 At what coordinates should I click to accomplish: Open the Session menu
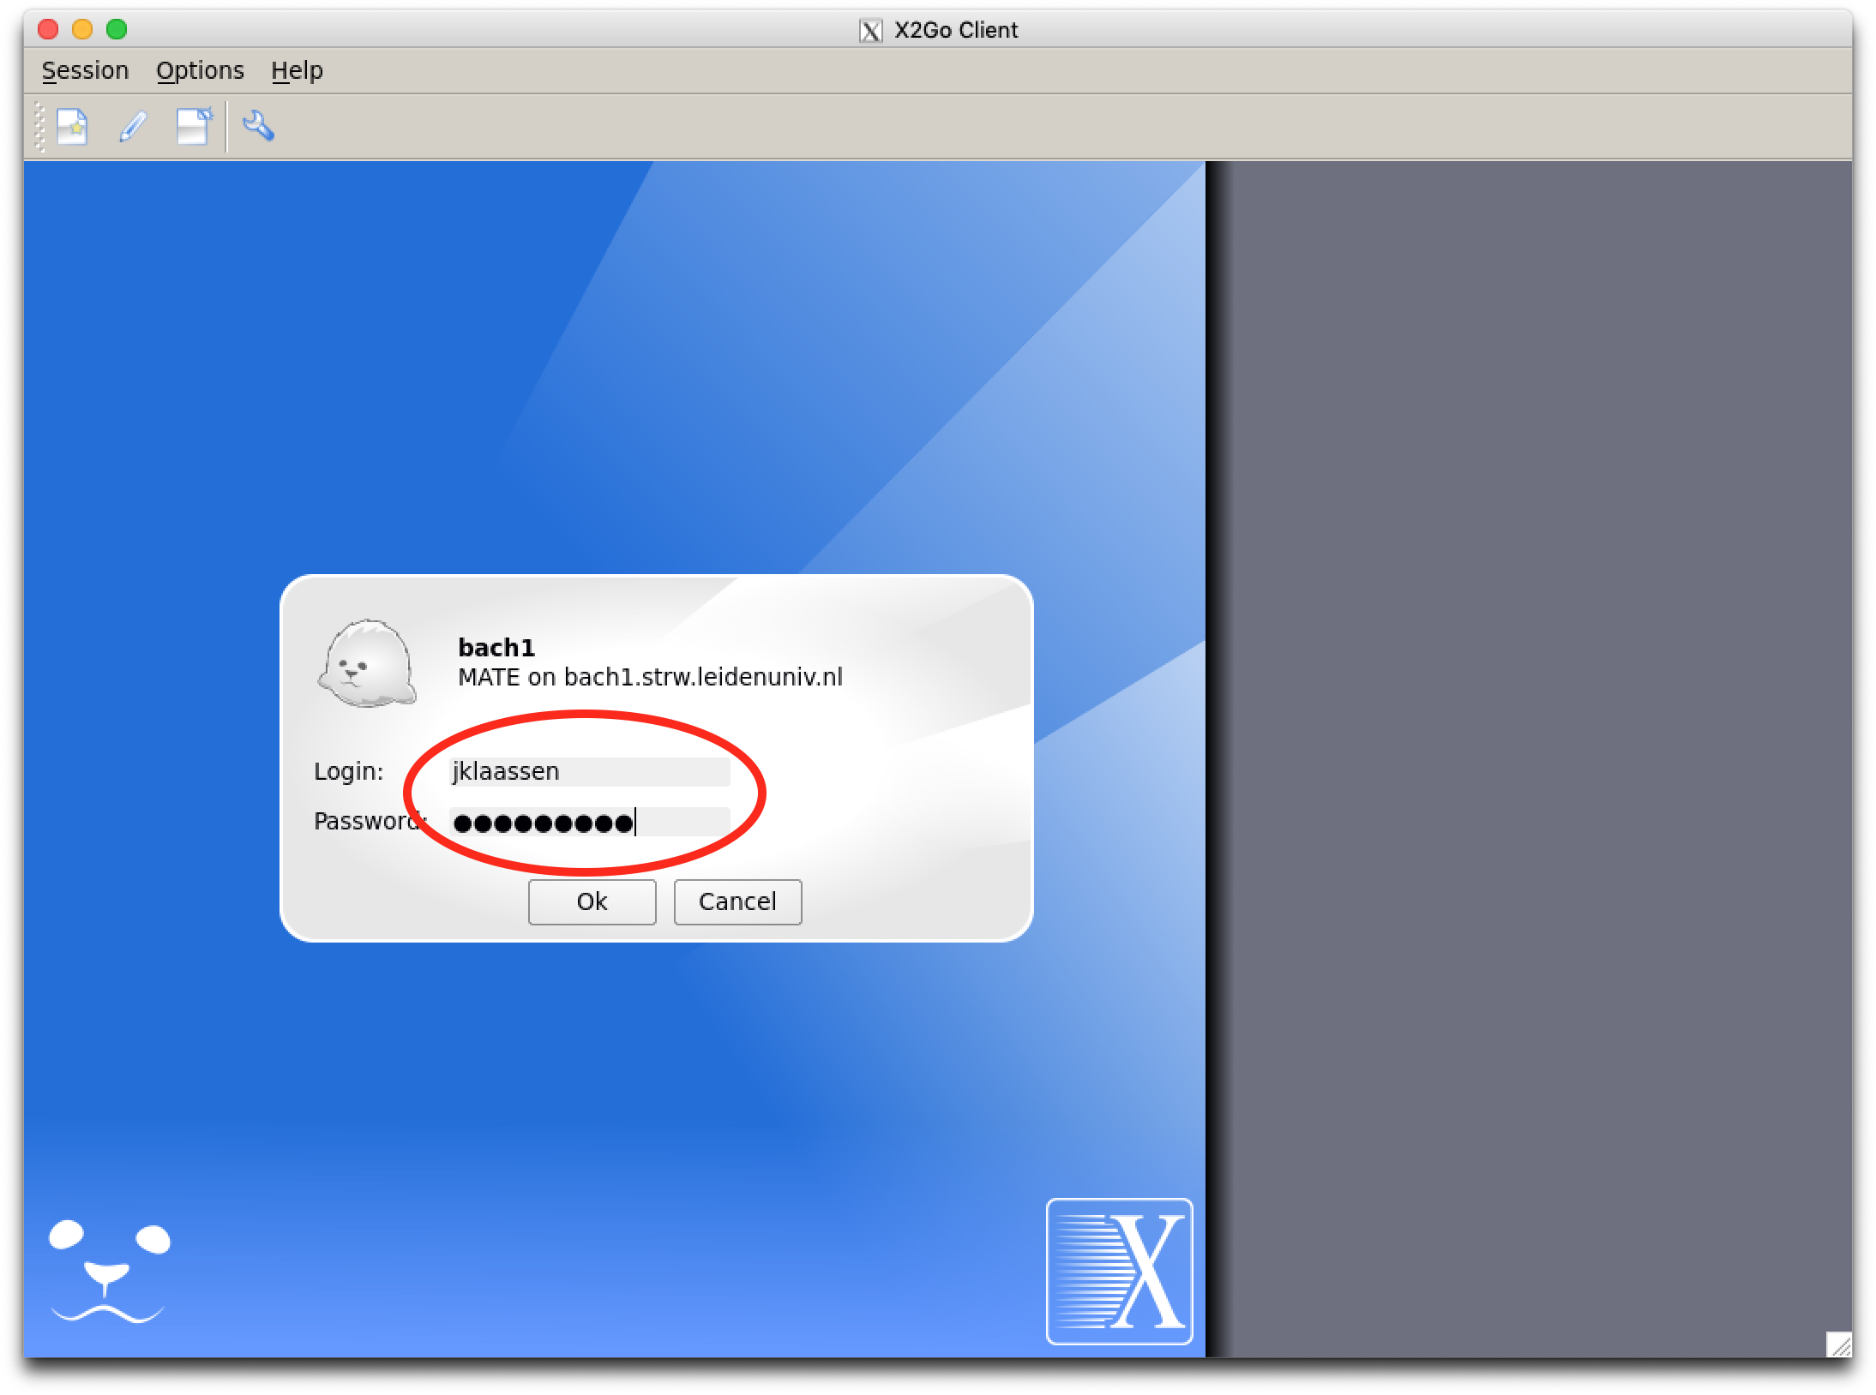tap(85, 70)
